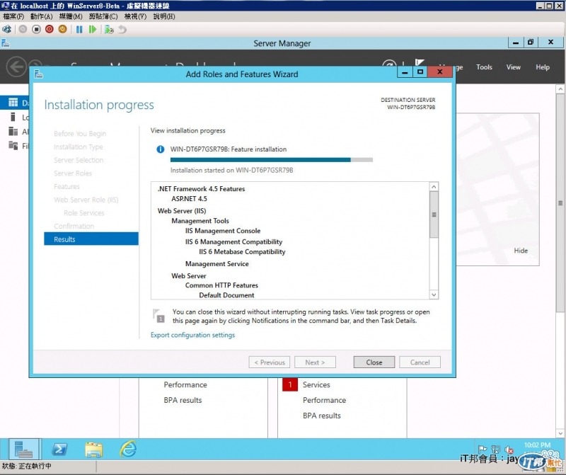Click BPA results in left tile
The width and height of the screenshot is (566, 475).
pos(183,400)
